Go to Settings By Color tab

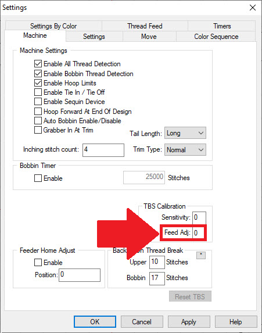coord(53,26)
